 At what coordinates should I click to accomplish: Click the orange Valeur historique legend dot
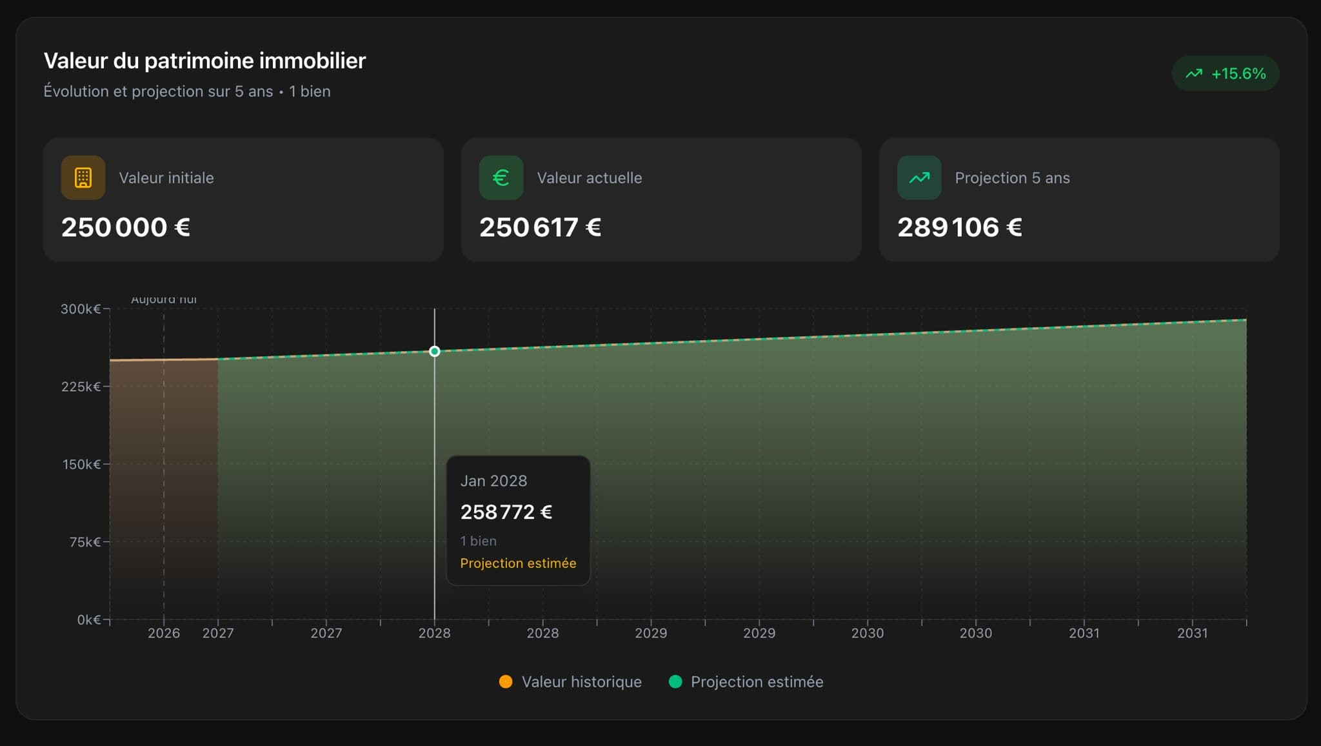(x=506, y=681)
